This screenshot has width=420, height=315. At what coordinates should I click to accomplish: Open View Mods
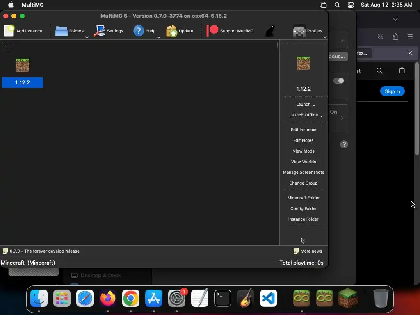point(304,151)
